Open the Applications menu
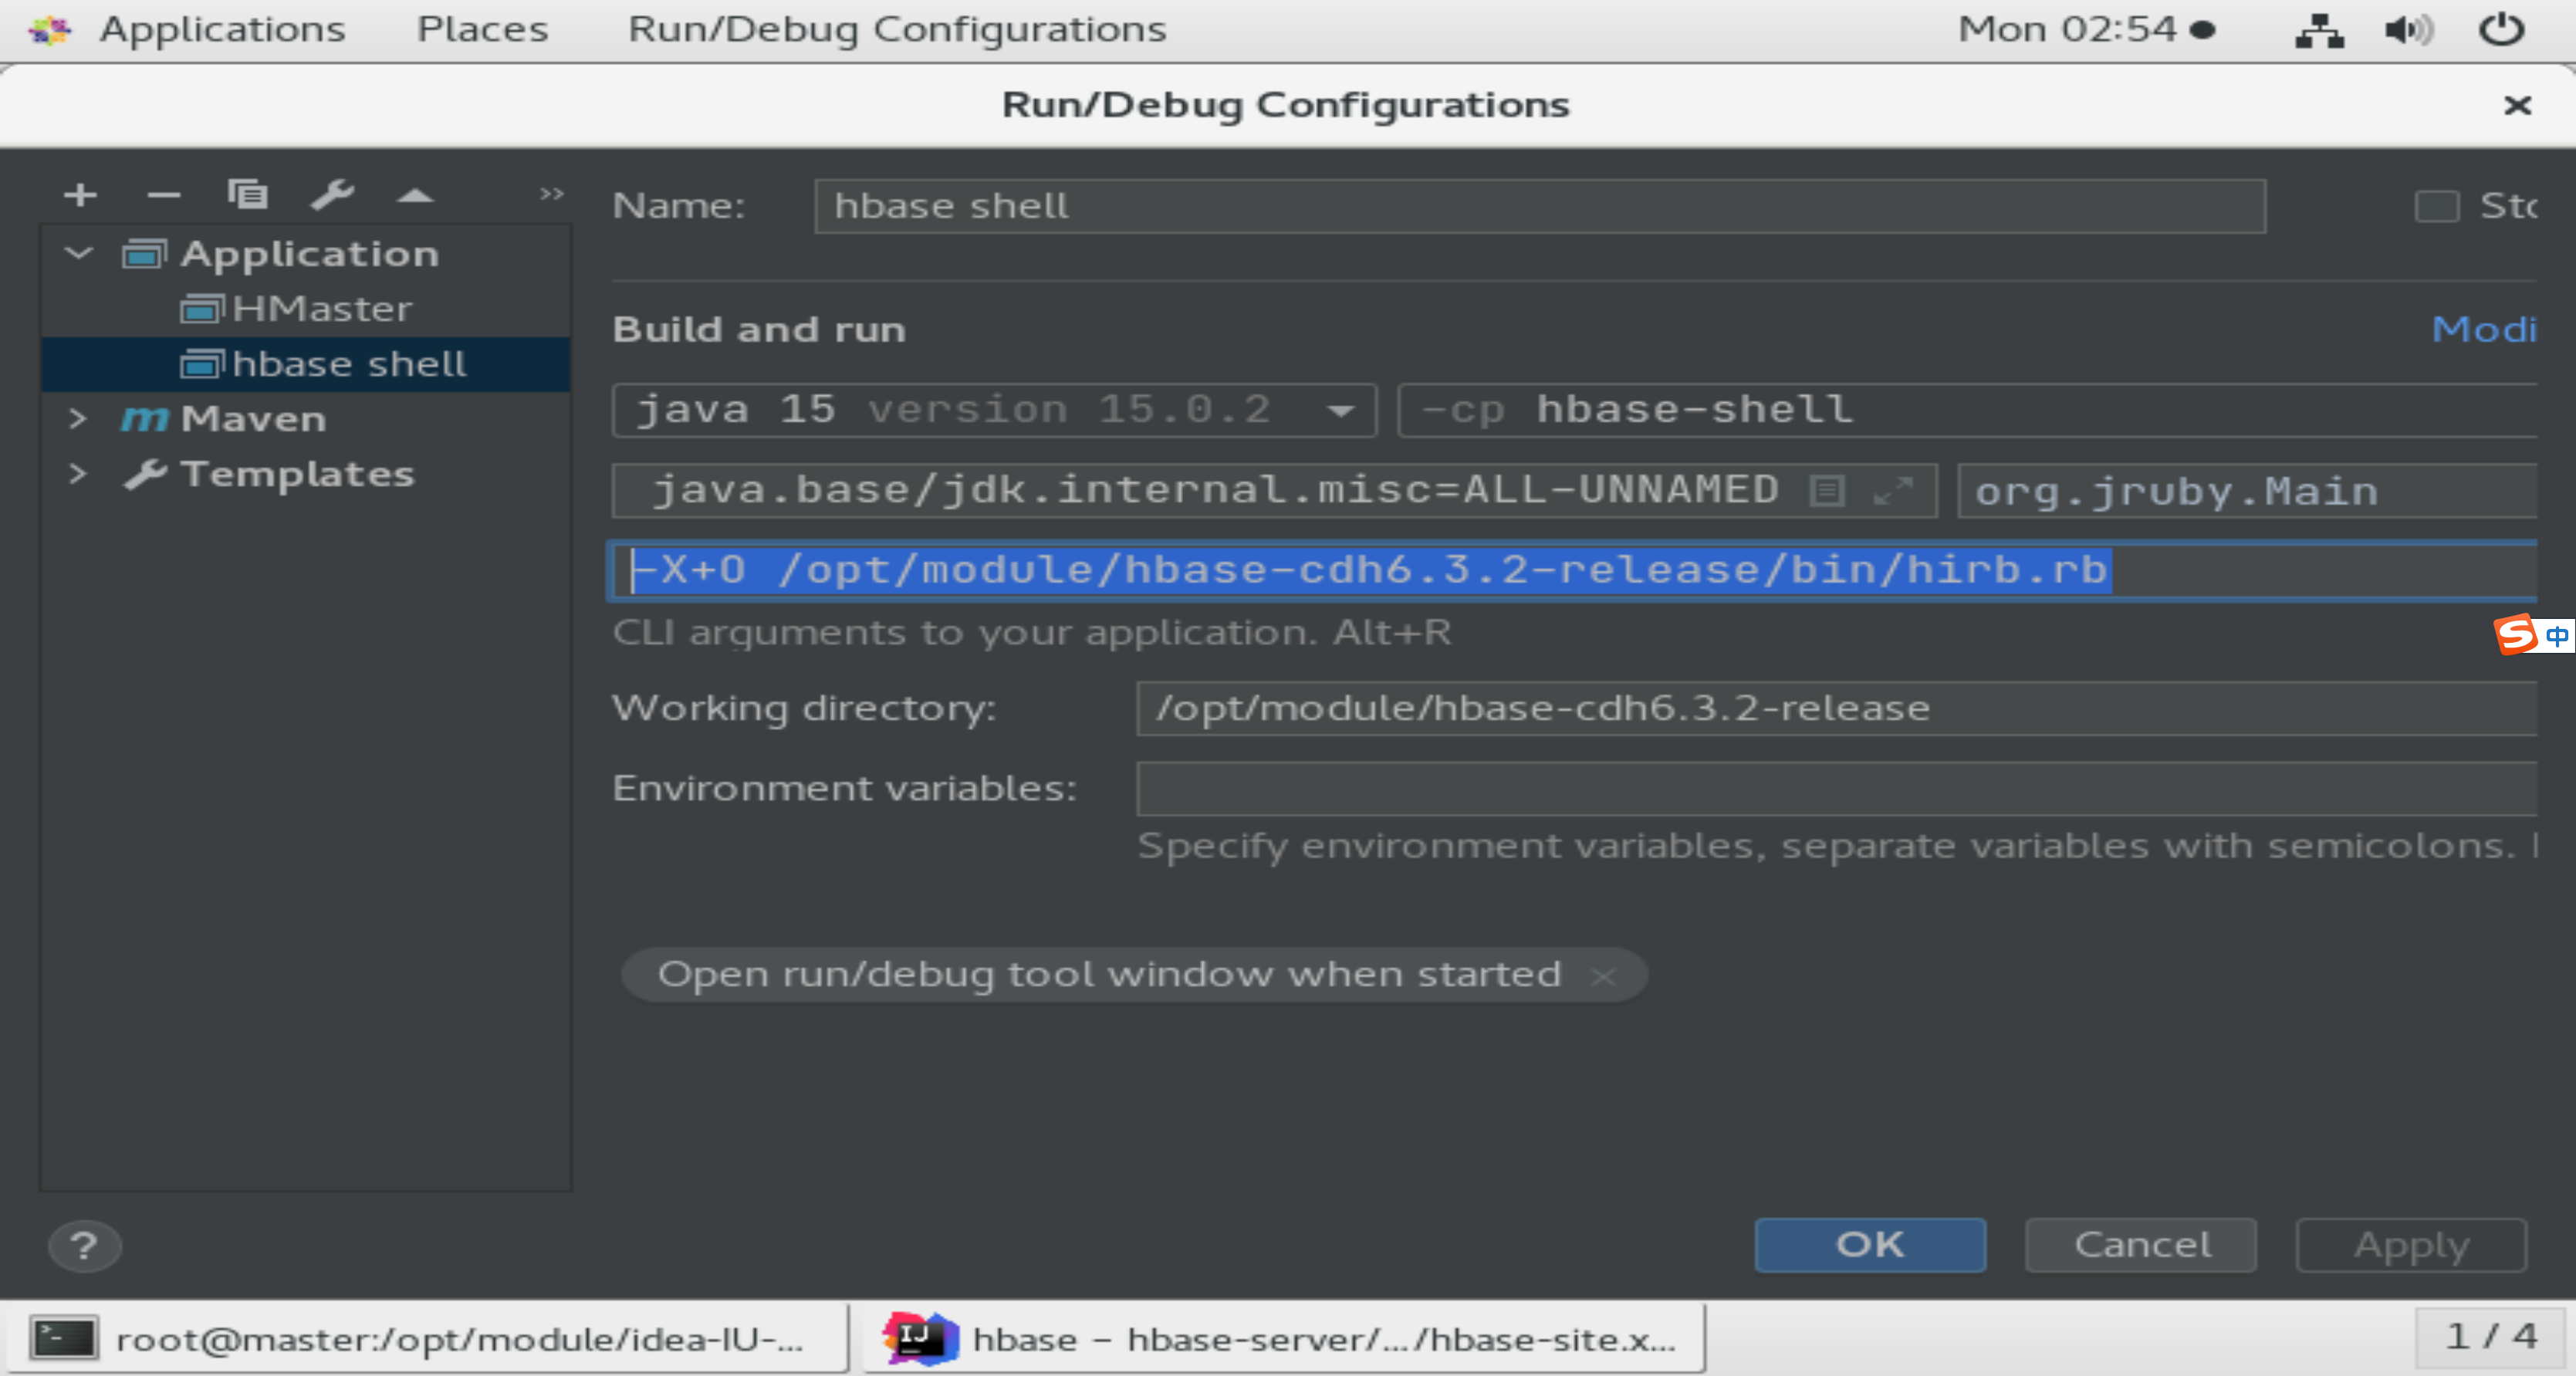Screen dimensions: 2576x1376 click(221, 29)
